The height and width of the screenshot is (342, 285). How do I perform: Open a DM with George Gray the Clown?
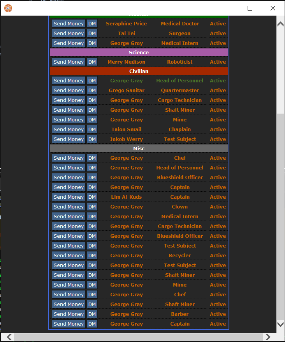[92, 207]
